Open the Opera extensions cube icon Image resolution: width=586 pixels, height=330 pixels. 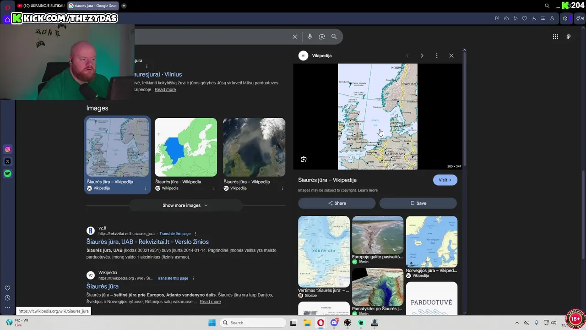click(565, 18)
